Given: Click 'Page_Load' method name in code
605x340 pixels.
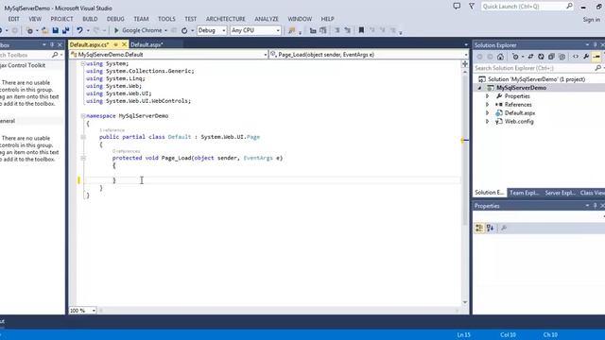Looking at the screenshot, I should (x=177, y=158).
